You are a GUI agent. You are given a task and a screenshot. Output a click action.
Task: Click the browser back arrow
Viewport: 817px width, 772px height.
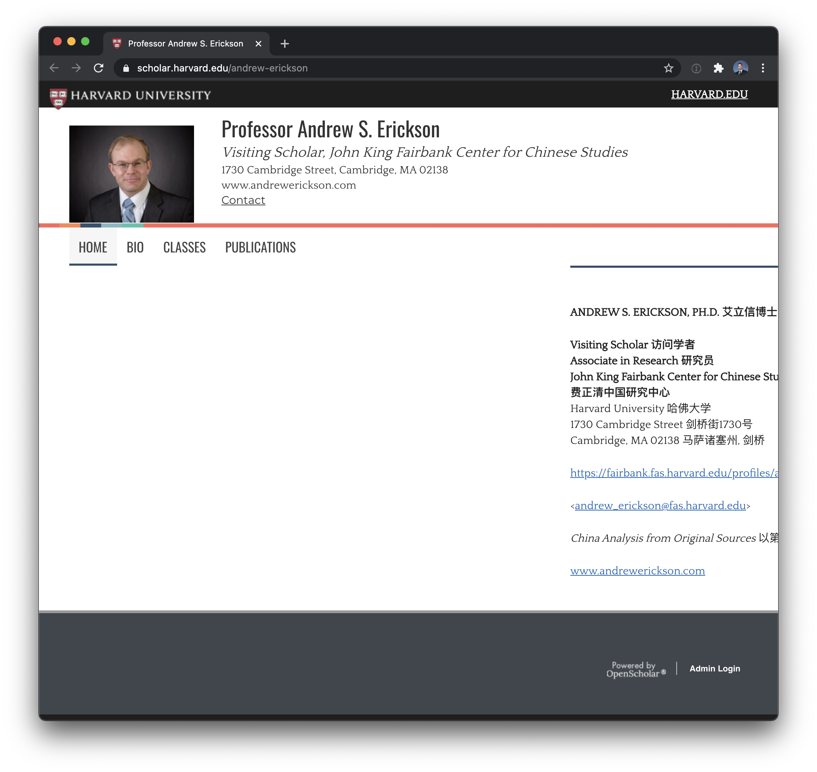click(54, 68)
